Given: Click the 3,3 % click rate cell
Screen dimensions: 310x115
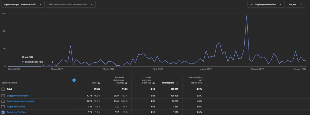Looking at the screenshot, I should pyautogui.click(x=199, y=96).
